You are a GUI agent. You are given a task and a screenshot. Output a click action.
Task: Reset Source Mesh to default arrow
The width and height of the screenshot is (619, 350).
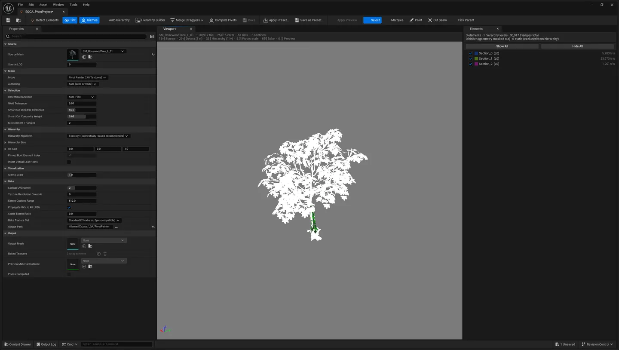pos(153,55)
